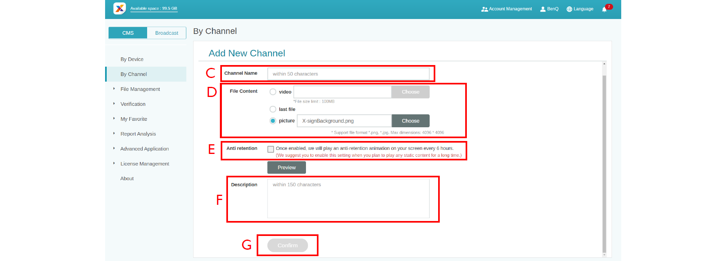715x261 pixels.
Task: Click the Channel Name input field
Action: point(348,74)
